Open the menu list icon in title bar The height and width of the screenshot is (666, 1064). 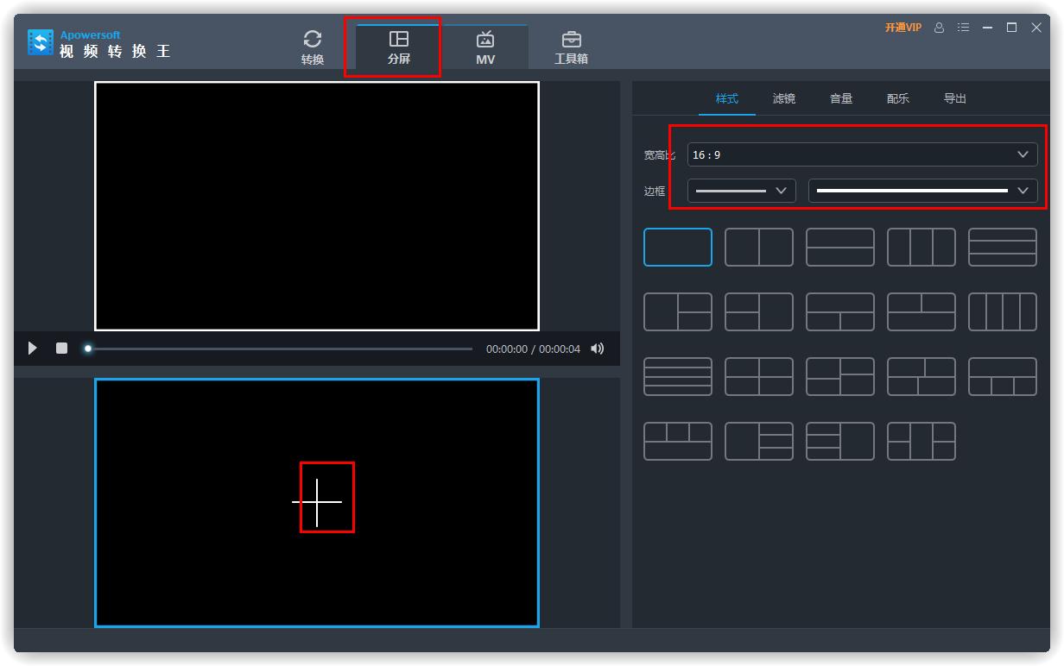(x=963, y=28)
